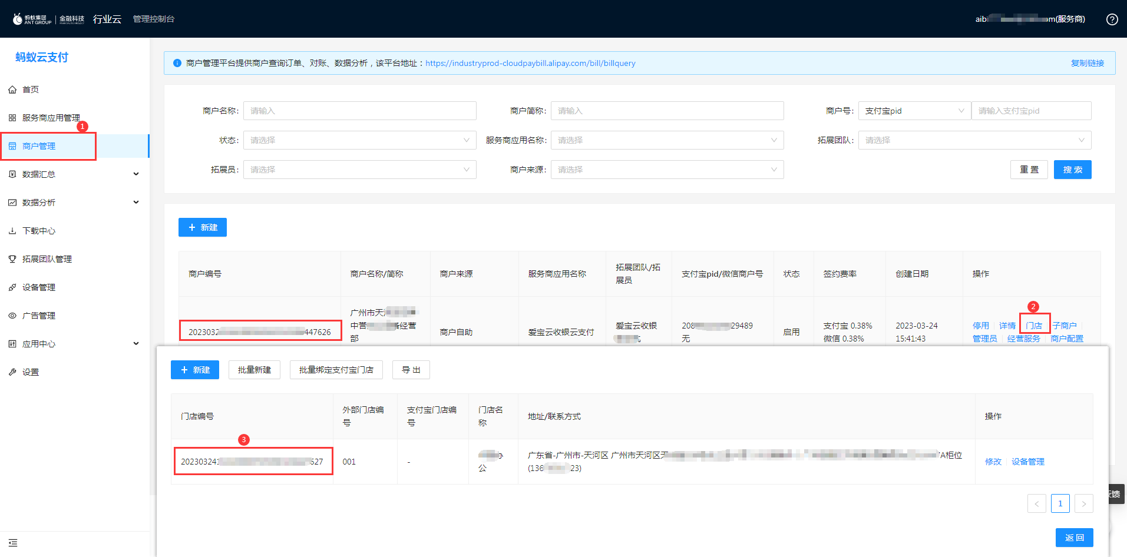Select 商户管理 menu item
The width and height of the screenshot is (1127, 557).
coord(39,146)
